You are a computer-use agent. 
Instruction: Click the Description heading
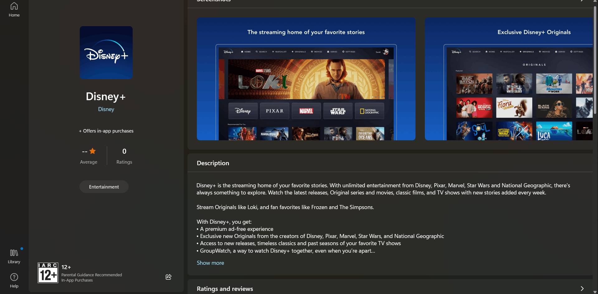pos(213,163)
